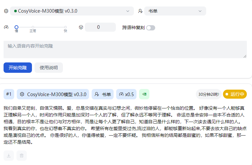Focus the 输入语音内容开始克隆 text area
The height and width of the screenshot is (165, 252).
(x=125, y=49)
